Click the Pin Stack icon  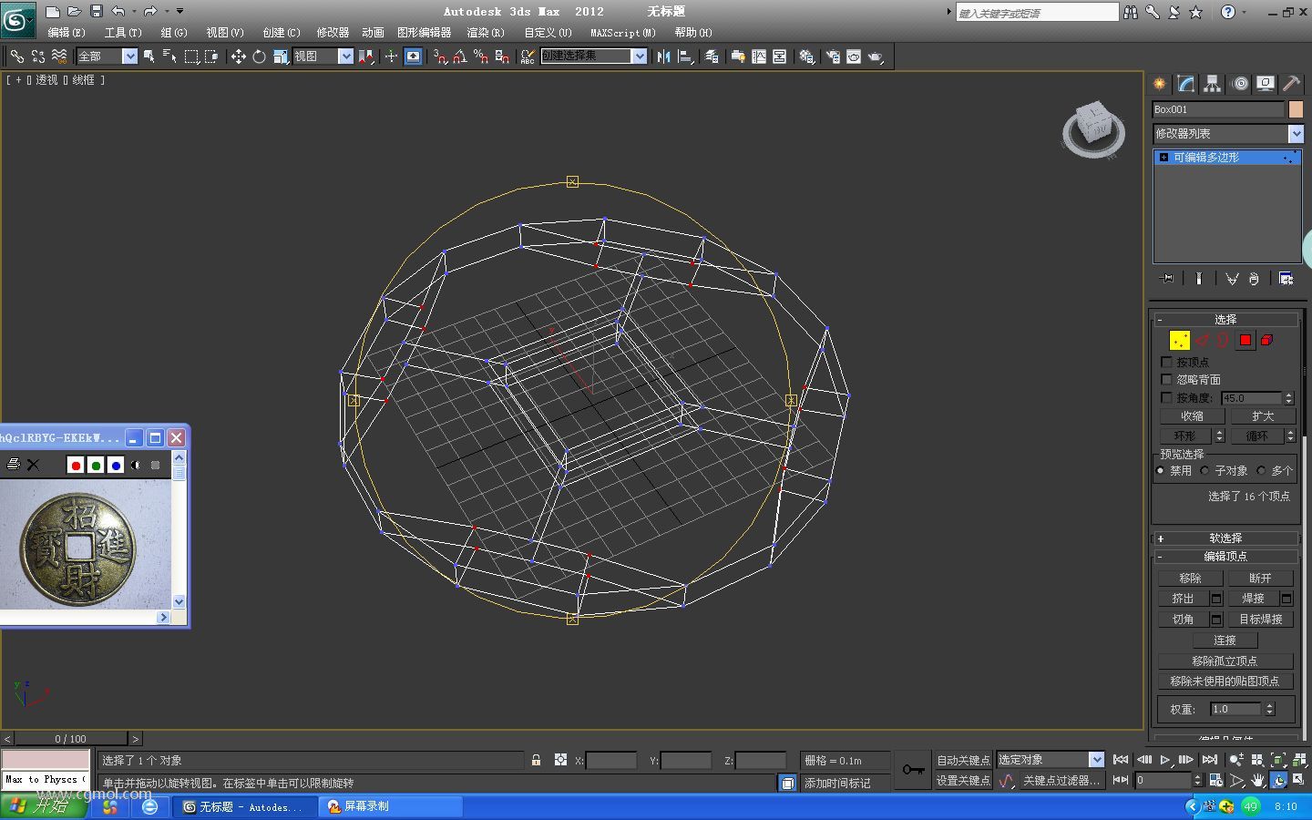coord(1166,279)
